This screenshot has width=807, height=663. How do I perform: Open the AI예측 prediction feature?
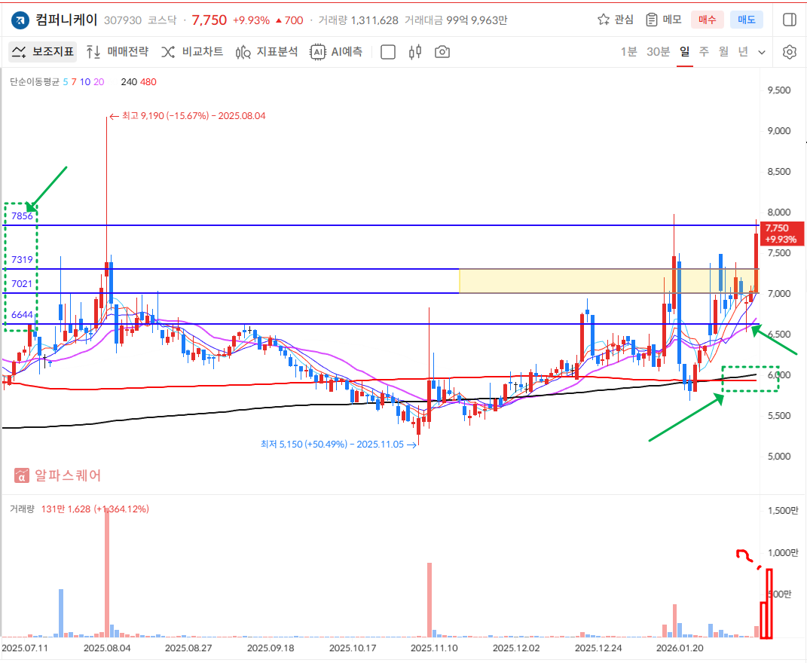pyautogui.click(x=337, y=52)
